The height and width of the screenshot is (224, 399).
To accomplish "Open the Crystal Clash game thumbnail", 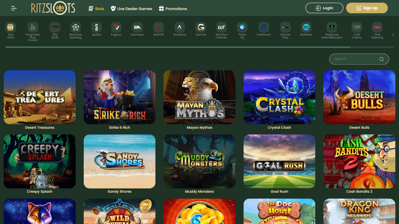I will click(x=279, y=97).
